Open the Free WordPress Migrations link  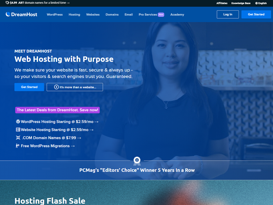[x=45, y=146]
